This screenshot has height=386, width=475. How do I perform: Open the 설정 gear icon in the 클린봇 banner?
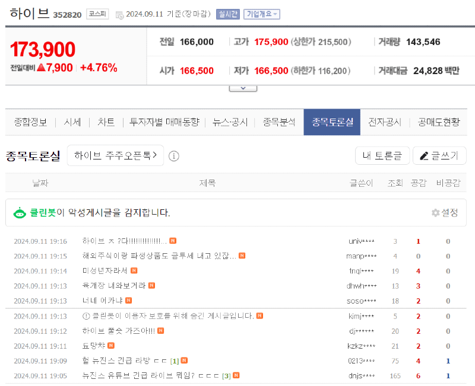pos(435,213)
